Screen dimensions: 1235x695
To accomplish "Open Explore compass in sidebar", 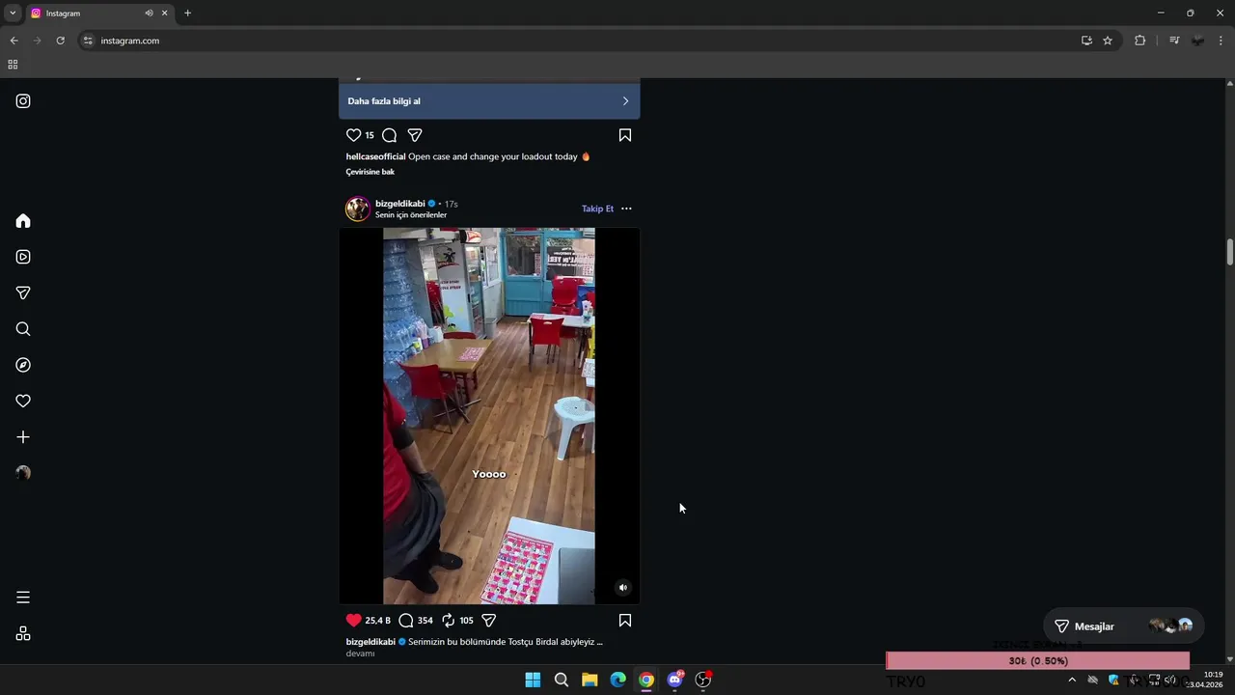I will (23, 365).
